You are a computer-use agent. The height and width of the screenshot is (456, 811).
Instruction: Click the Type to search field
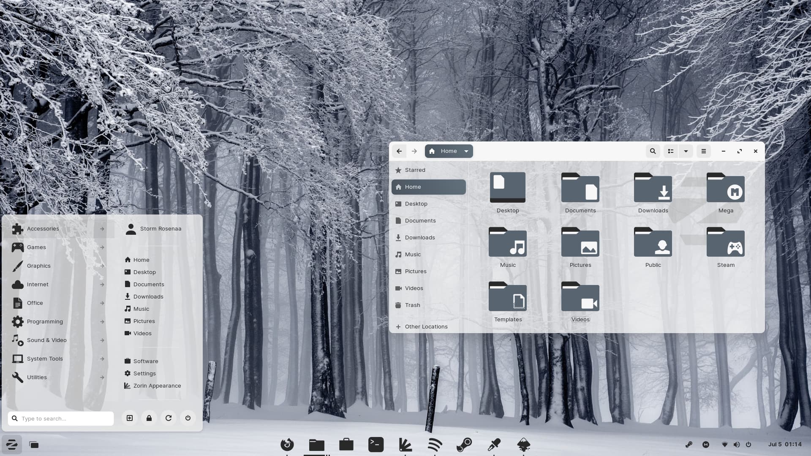[x=61, y=418]
